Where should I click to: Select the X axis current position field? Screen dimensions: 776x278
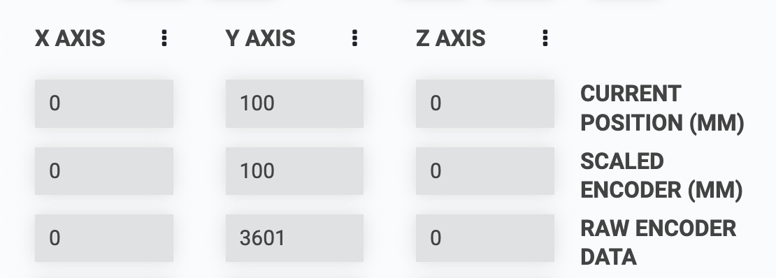(104, 103)
